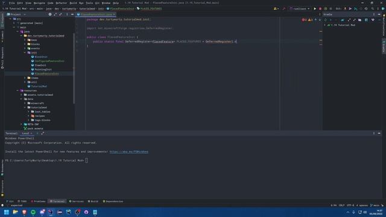This screenshot has width=386, height=217.
Task: Run the runClient configuration with play button
Action: pyautogui.click(x=315, y=8)
